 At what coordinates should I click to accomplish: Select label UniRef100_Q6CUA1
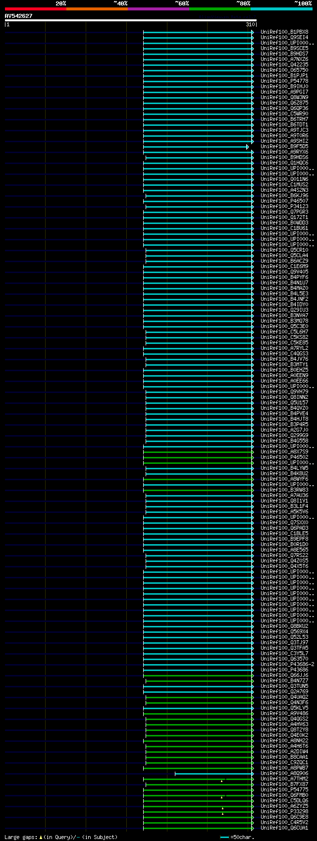284,828
